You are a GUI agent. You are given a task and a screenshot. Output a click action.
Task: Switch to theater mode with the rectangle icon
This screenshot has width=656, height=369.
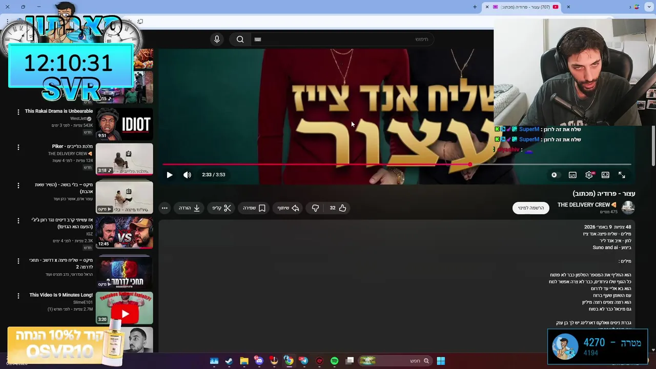pos(605,175)
